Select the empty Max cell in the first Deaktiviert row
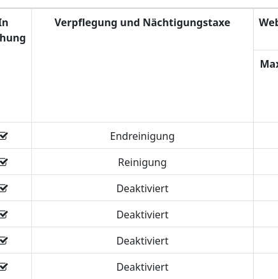The width and height of the screenshot is (278, 279). point(266,188)
